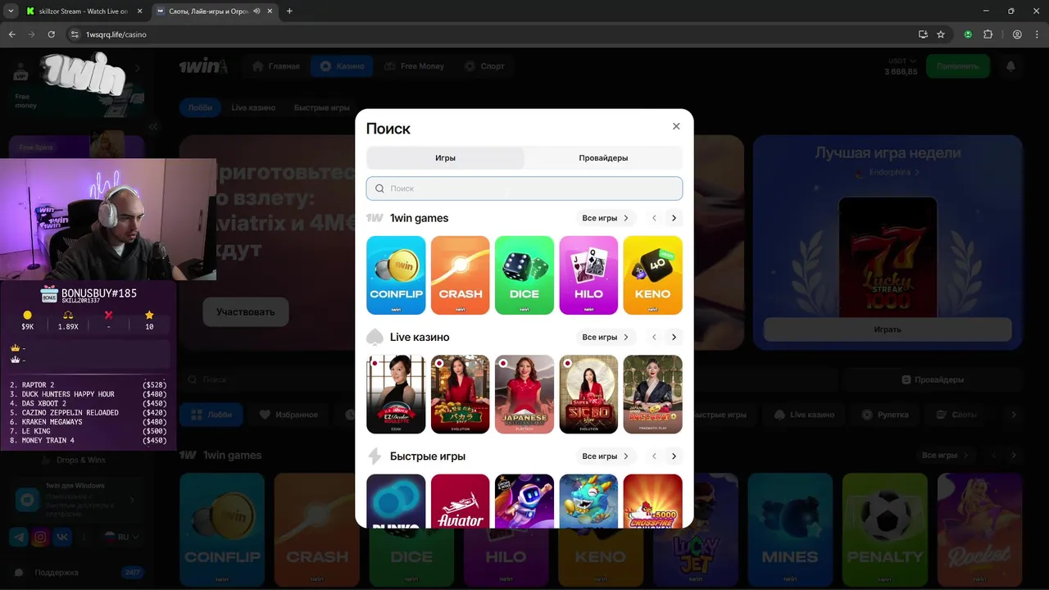Open Казино in site navigation
Image resolution: width=1049 pixels, height=590 pixels.
[342, 66]
